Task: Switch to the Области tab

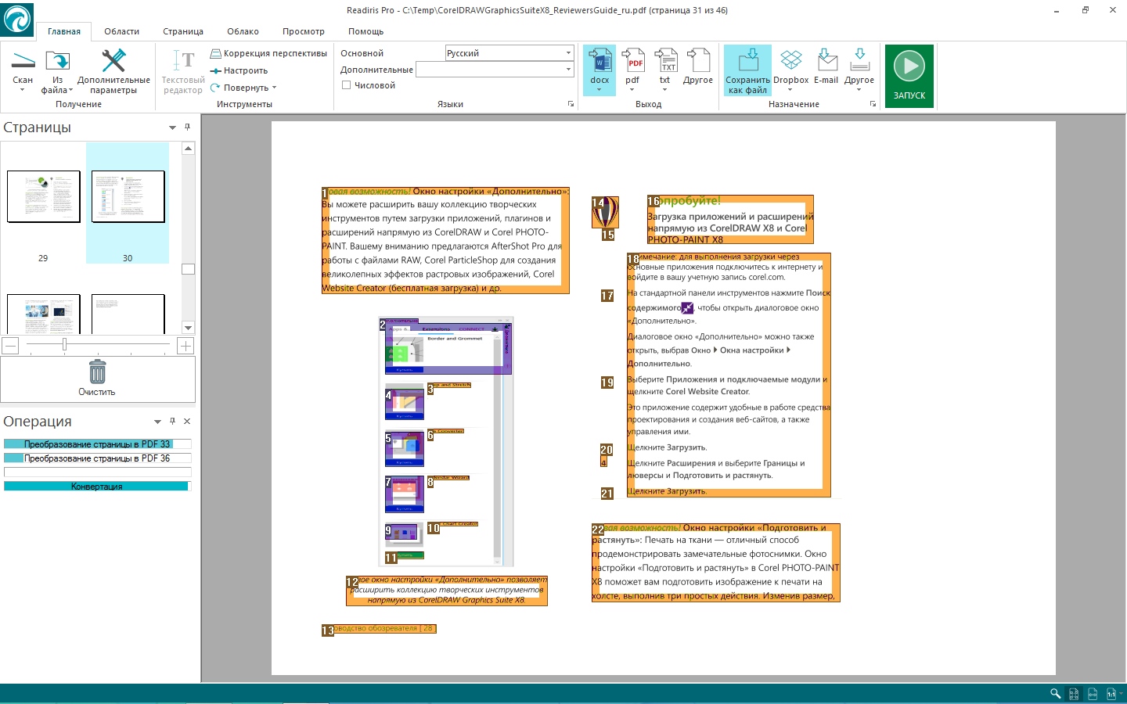Action: click(x=122, y=31)
